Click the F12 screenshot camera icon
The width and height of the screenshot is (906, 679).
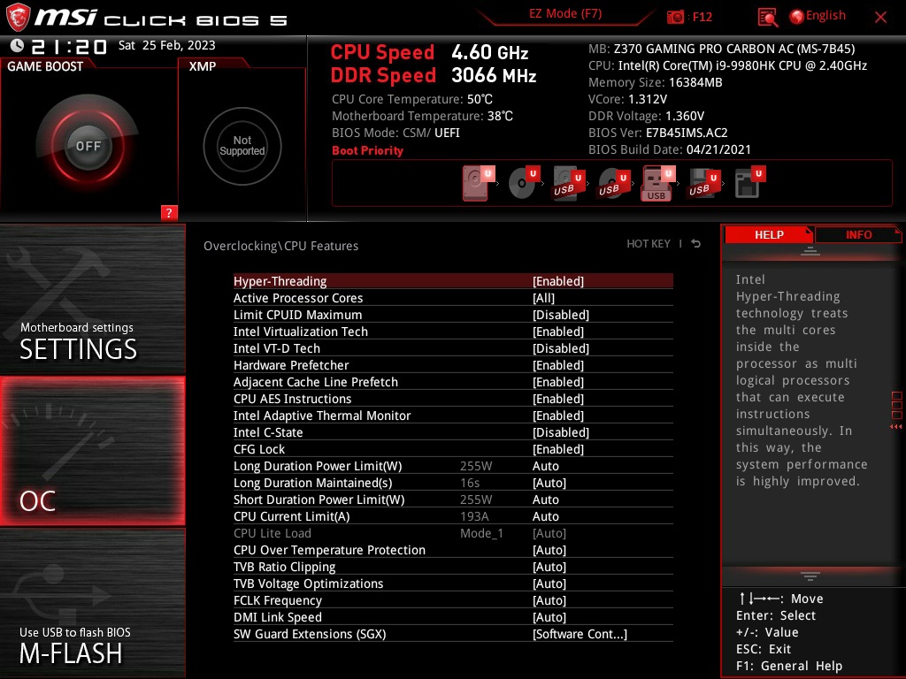click(x=675, y=17)
